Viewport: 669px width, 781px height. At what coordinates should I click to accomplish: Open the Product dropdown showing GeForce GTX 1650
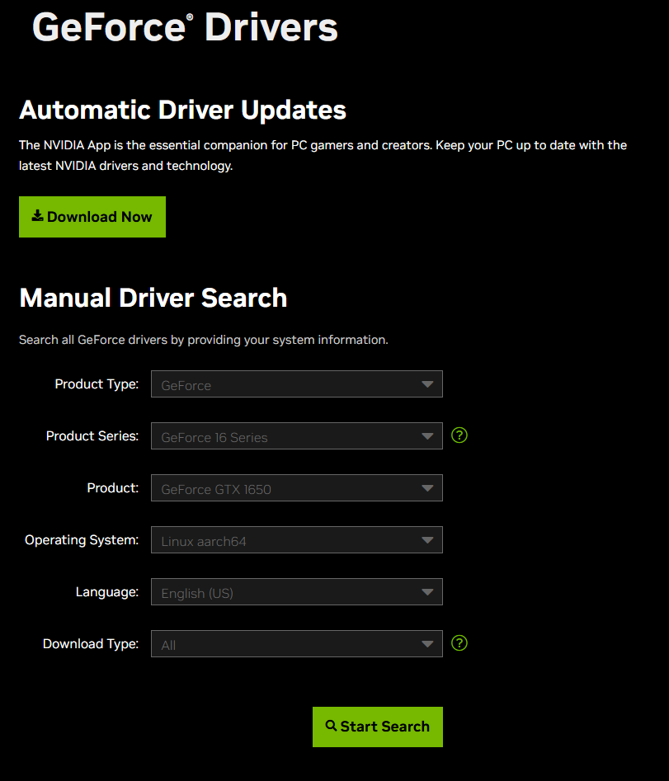click(296, 488)
